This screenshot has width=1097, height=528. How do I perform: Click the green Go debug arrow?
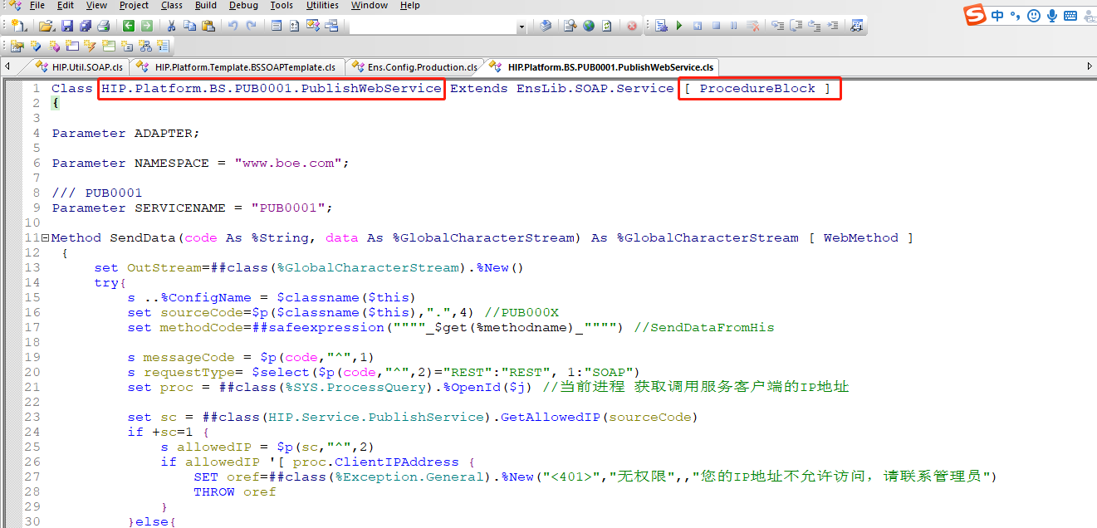pyautogui.click(x=678, y=26)
